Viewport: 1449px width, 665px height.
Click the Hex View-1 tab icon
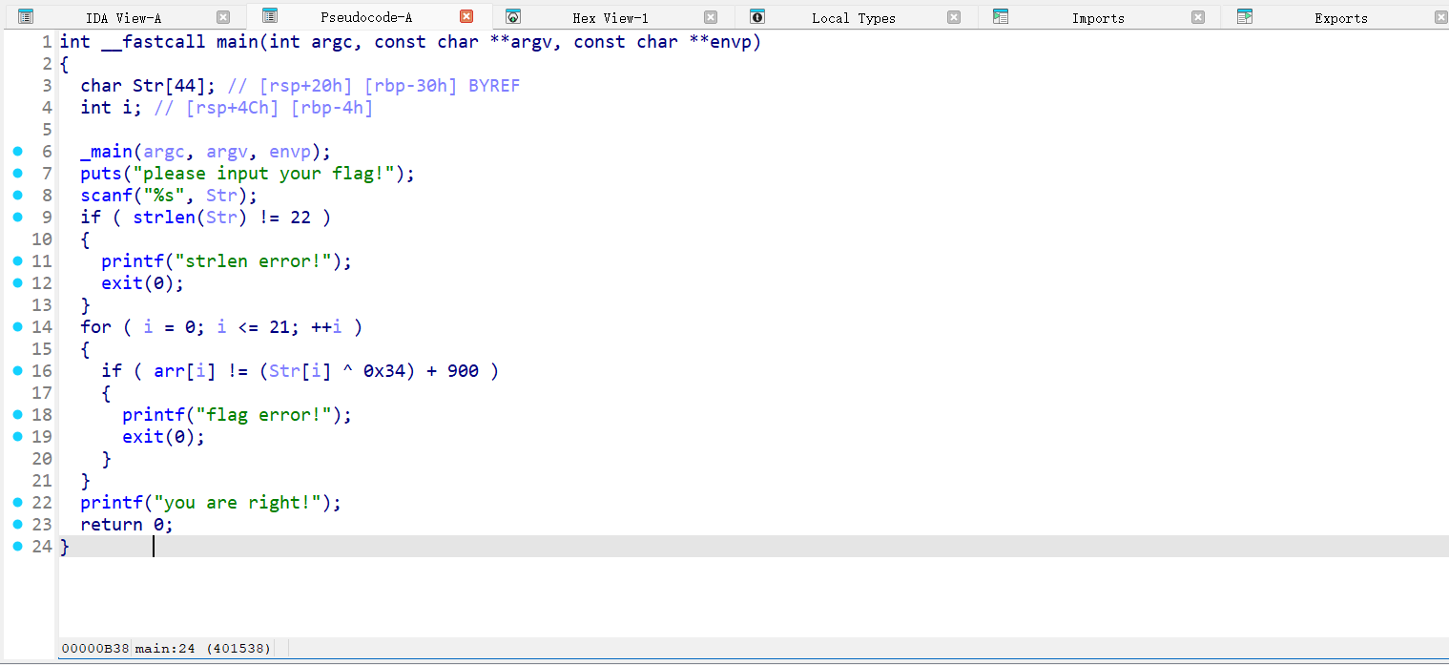point(513,16)
